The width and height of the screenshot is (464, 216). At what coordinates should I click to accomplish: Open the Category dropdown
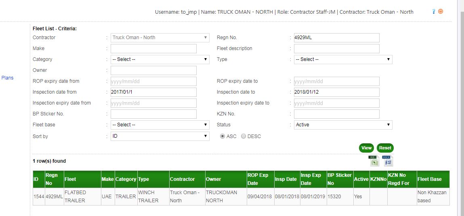click(160, 59)
